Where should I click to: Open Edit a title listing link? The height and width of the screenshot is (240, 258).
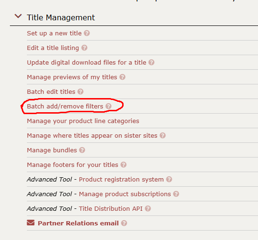pyautogui.click(x=53, y=48)
